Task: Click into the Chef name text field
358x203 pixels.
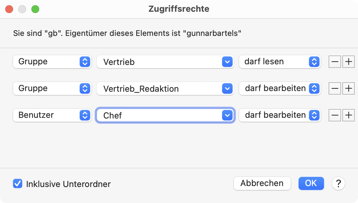Action: pyautogui.click(x=159, y=115)
